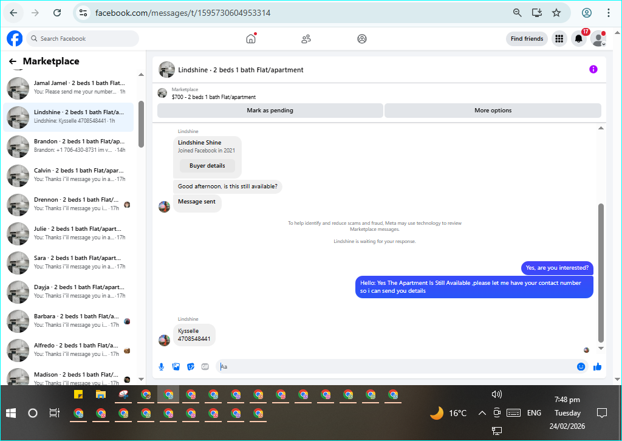Show hidden system tray icons chevron
Screen dimensions: 622x441
tap(482, 413)
